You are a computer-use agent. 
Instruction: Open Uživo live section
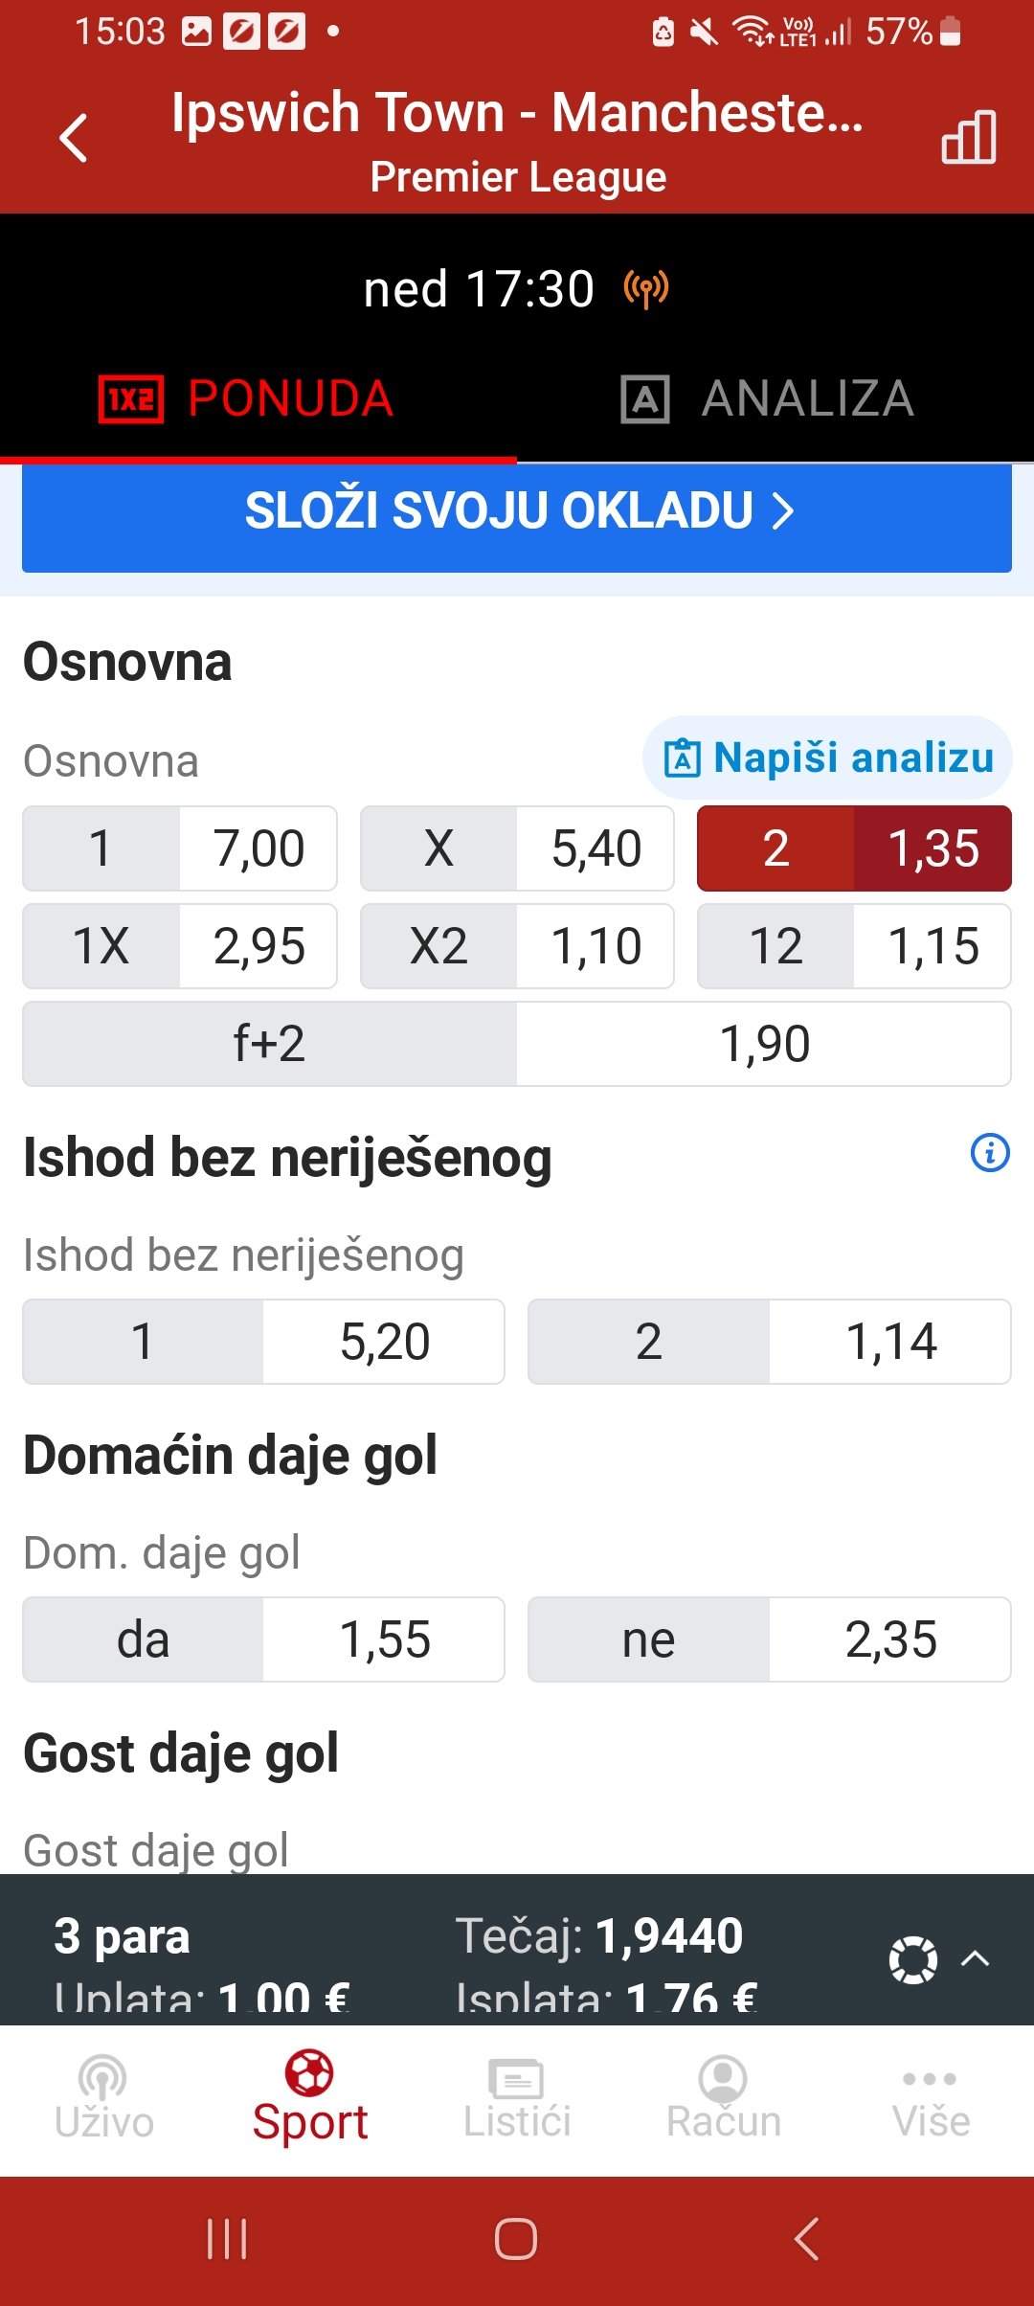(x=103, y=2097)
